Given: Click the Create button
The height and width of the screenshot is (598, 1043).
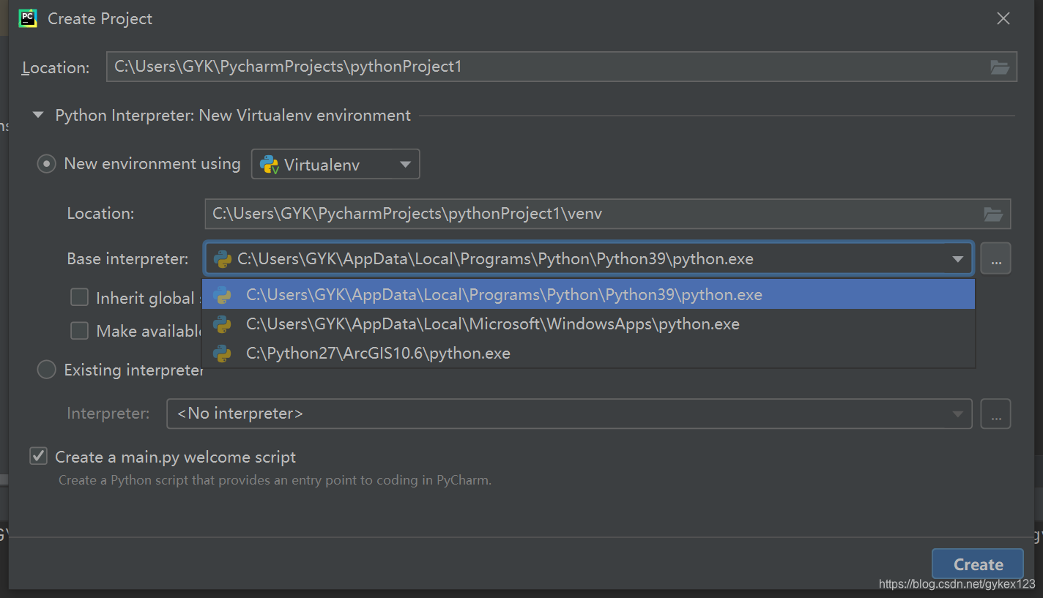Looking at the screenshot, I should (978, 564).
